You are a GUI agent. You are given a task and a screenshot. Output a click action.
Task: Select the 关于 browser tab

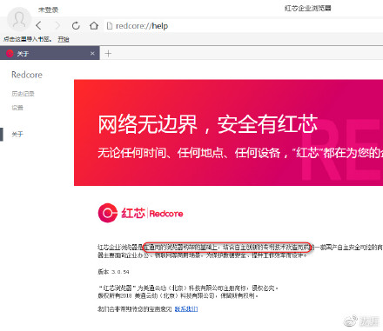(50, 53)
